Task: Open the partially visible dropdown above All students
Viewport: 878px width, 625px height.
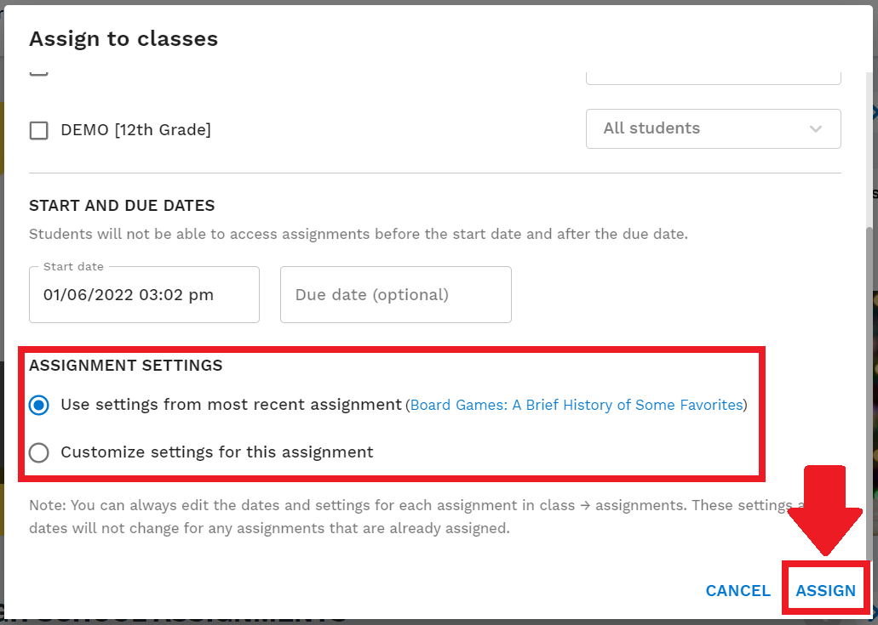Action: coord(714,78)
